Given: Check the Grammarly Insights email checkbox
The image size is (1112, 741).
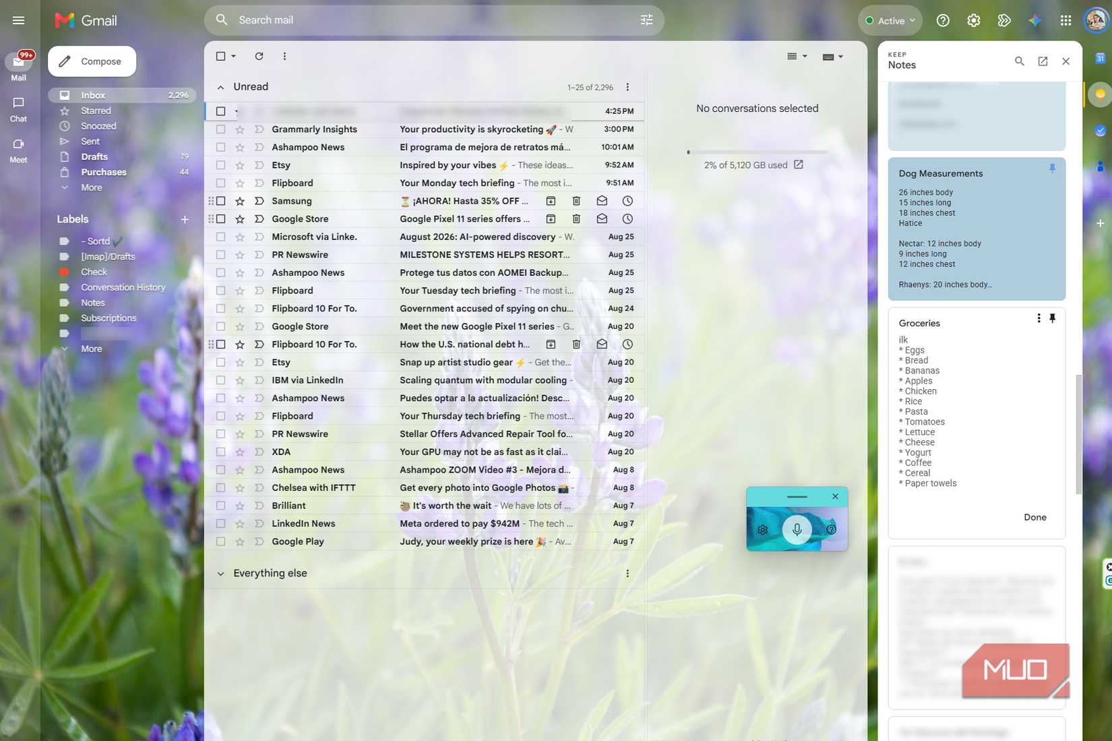Looking at the screenshot, I should (220, 129).
